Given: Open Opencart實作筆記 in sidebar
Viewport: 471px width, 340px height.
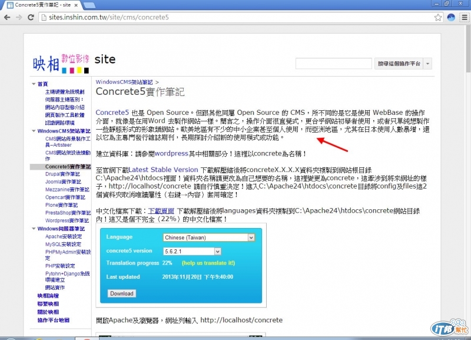Looking at the screenshot, I should [65, 197].
